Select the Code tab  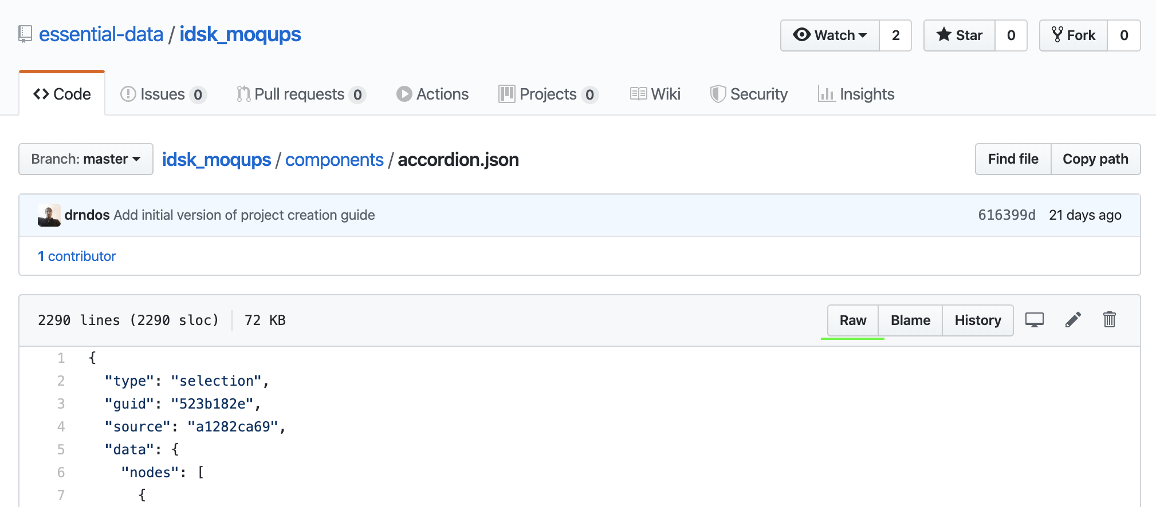[x=62, y=94]
